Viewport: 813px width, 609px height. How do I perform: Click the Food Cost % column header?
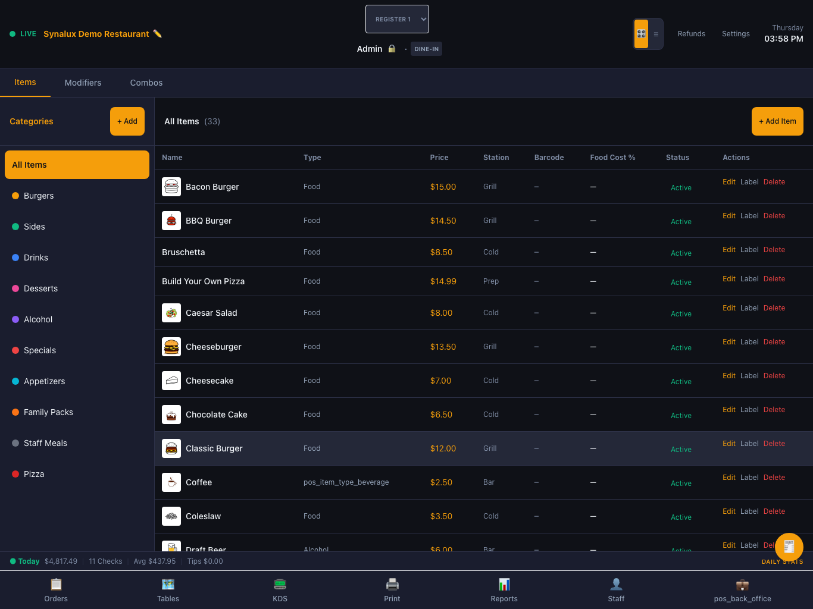coord(612,158)
